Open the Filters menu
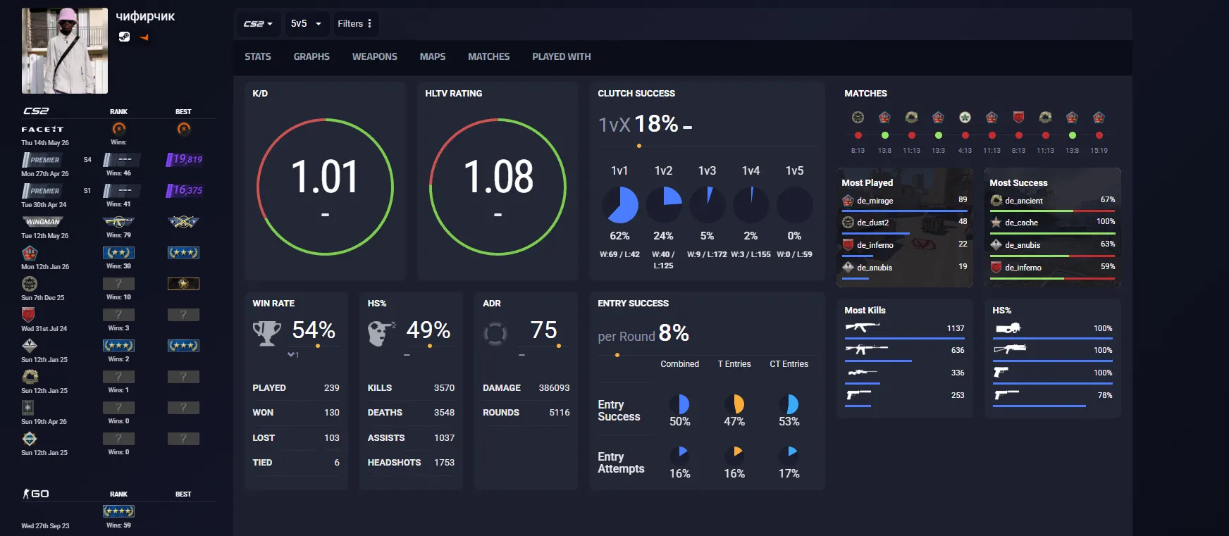This screenshot has width=1229, height=536. pos(354,24)
